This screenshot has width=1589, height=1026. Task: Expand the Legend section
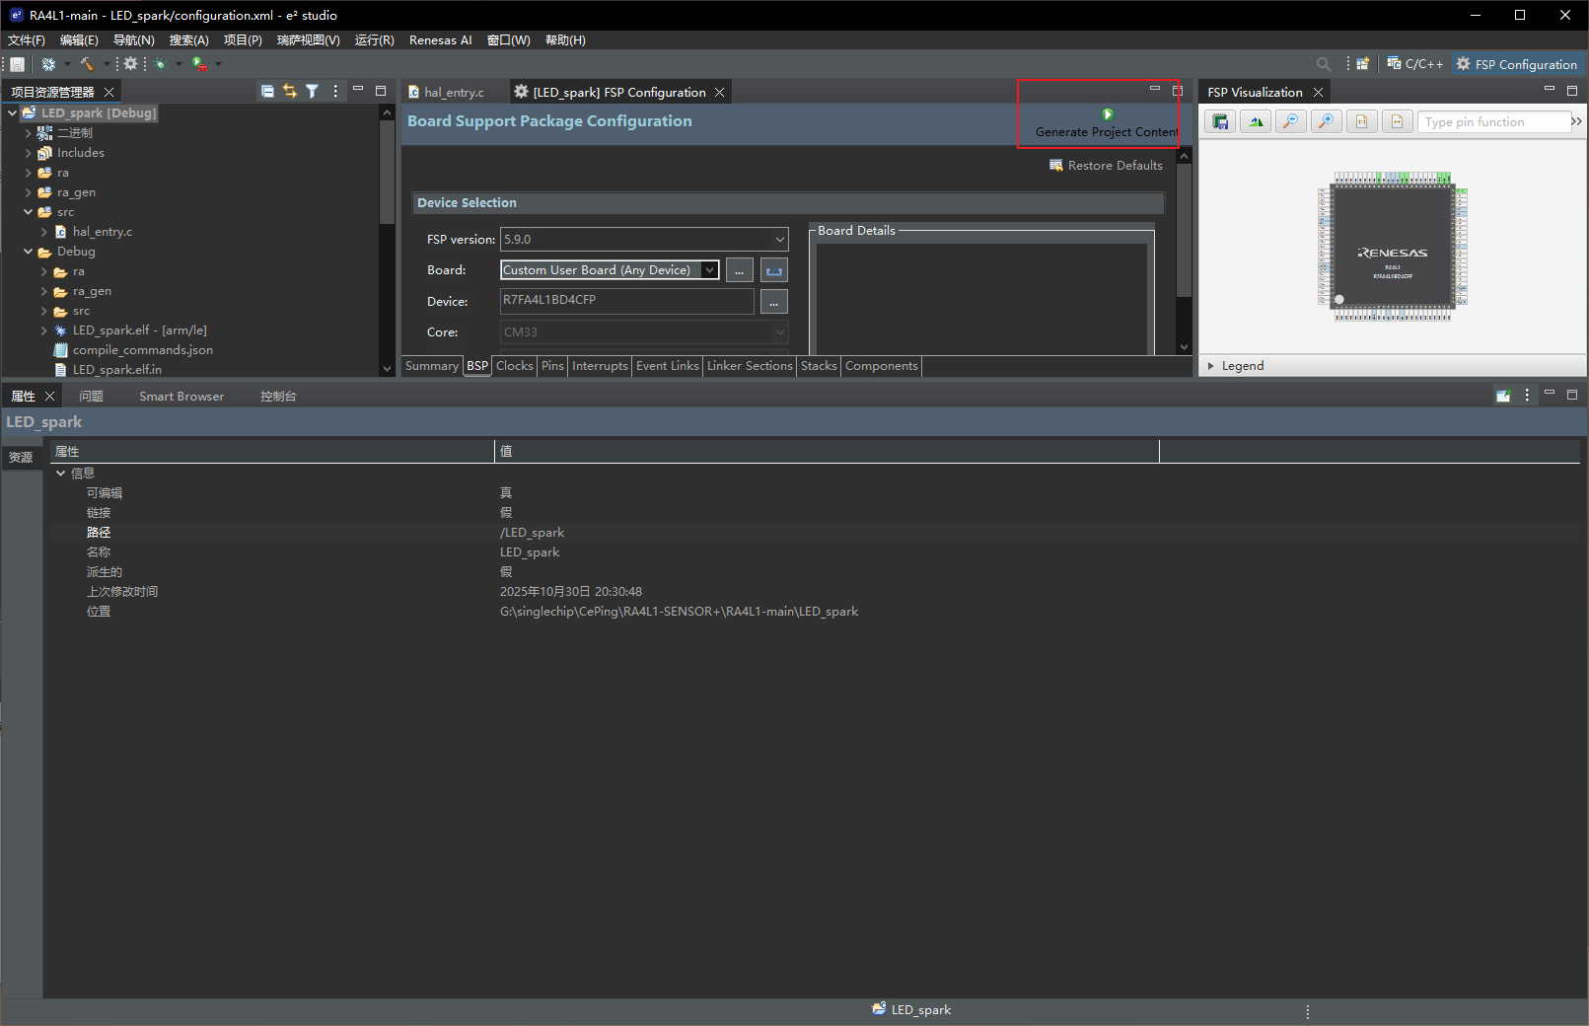point(1211,366)
